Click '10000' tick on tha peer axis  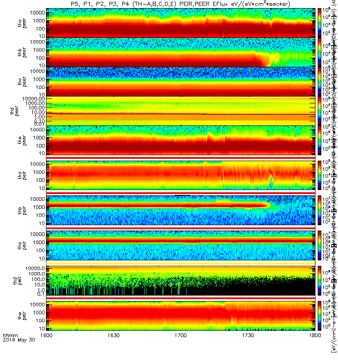point(37,13)
